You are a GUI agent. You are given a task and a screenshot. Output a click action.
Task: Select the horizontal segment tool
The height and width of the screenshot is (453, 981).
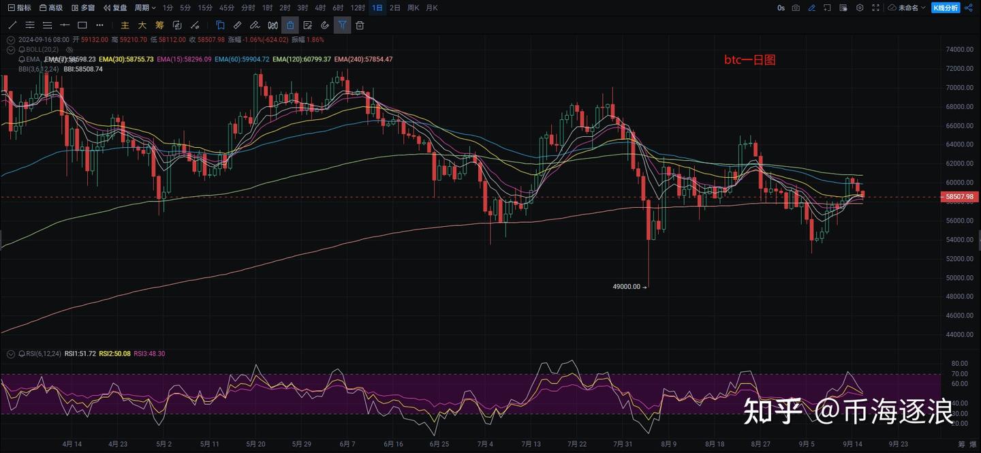(x=65, y=25)
